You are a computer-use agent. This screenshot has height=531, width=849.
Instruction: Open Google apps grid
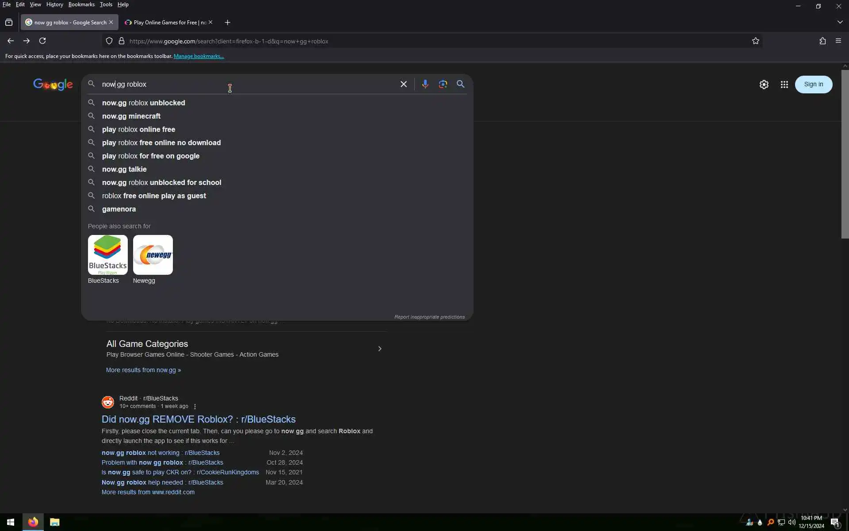coord(784,85)
